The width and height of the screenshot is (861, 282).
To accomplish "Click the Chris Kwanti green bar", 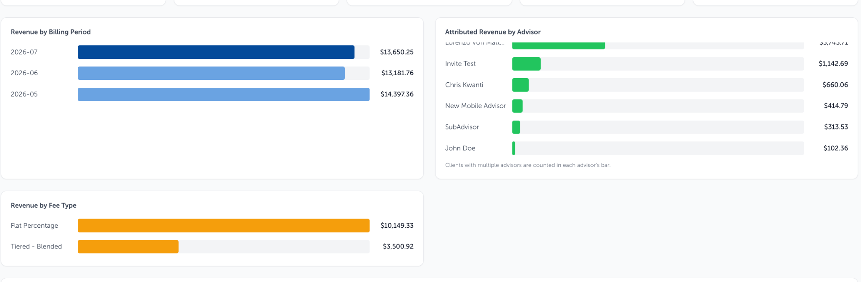I will (520, 85).
